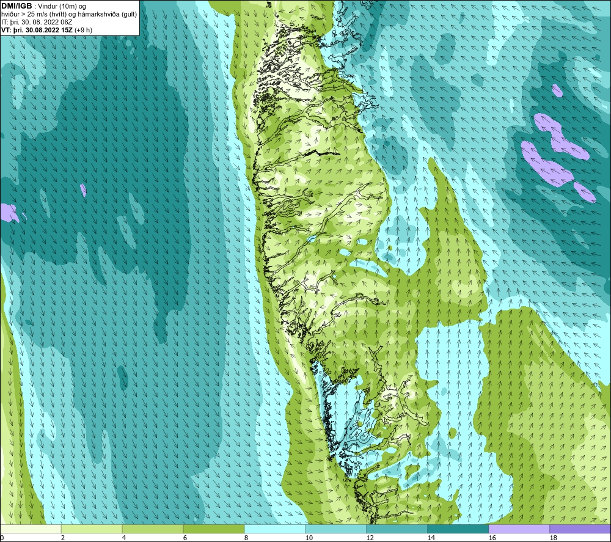
Task: Click the '4' scale label
Action: click(124, 538)
